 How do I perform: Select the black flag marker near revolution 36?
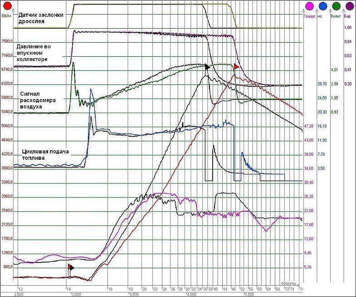(207, 66)
